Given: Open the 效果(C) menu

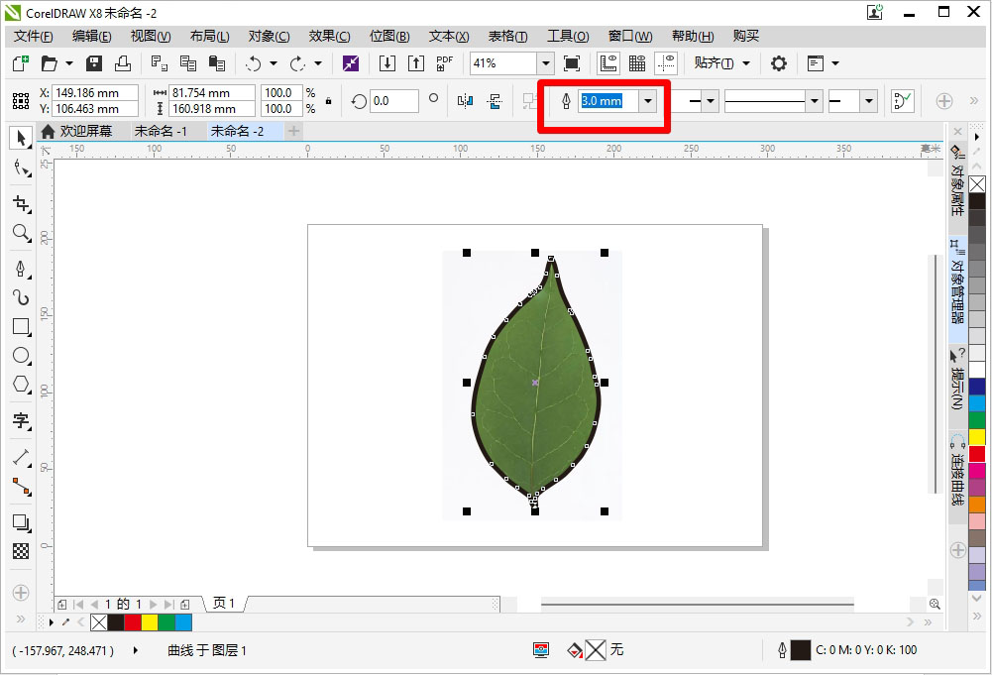Looking at the screenshot, I should [x=330, y=36].
